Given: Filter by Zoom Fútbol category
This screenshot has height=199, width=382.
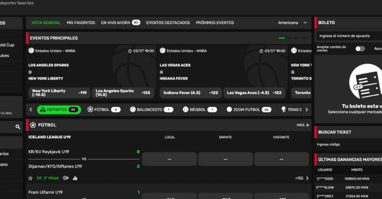Looking at the screenshot, I should pyautogui.click(x=249, y=109).
